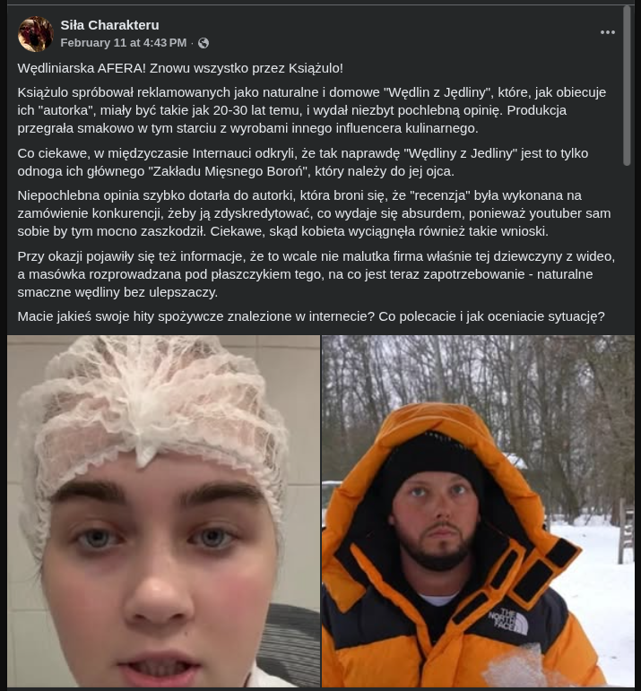Click the globe public-audience icon
The image size is (641, 691).
pos(204,43)
